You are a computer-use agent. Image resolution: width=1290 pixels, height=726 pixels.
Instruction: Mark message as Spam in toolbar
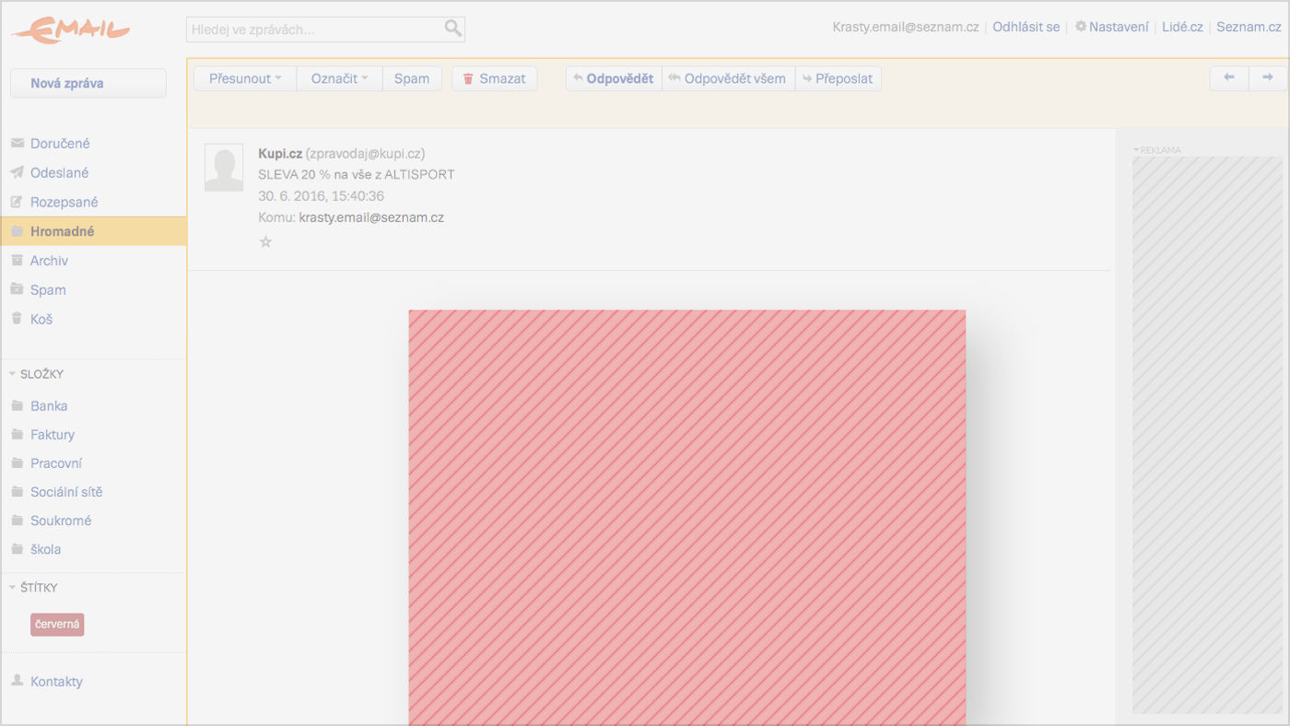tap(412, 78)
